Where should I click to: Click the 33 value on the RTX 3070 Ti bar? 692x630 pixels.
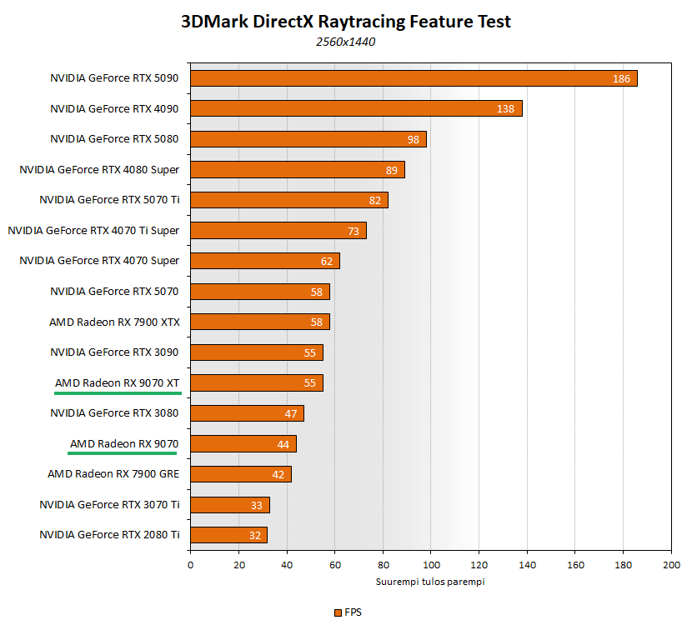[257, 506]
